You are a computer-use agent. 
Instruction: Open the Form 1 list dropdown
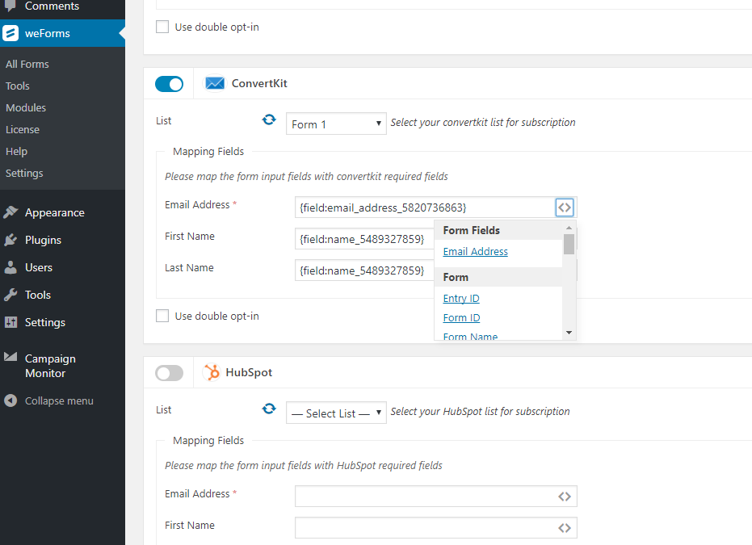point(335,124)
